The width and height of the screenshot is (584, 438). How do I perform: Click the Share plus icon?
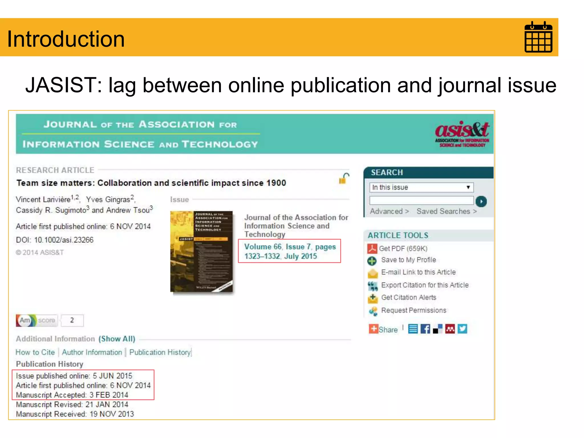click(x=373, y=329)
